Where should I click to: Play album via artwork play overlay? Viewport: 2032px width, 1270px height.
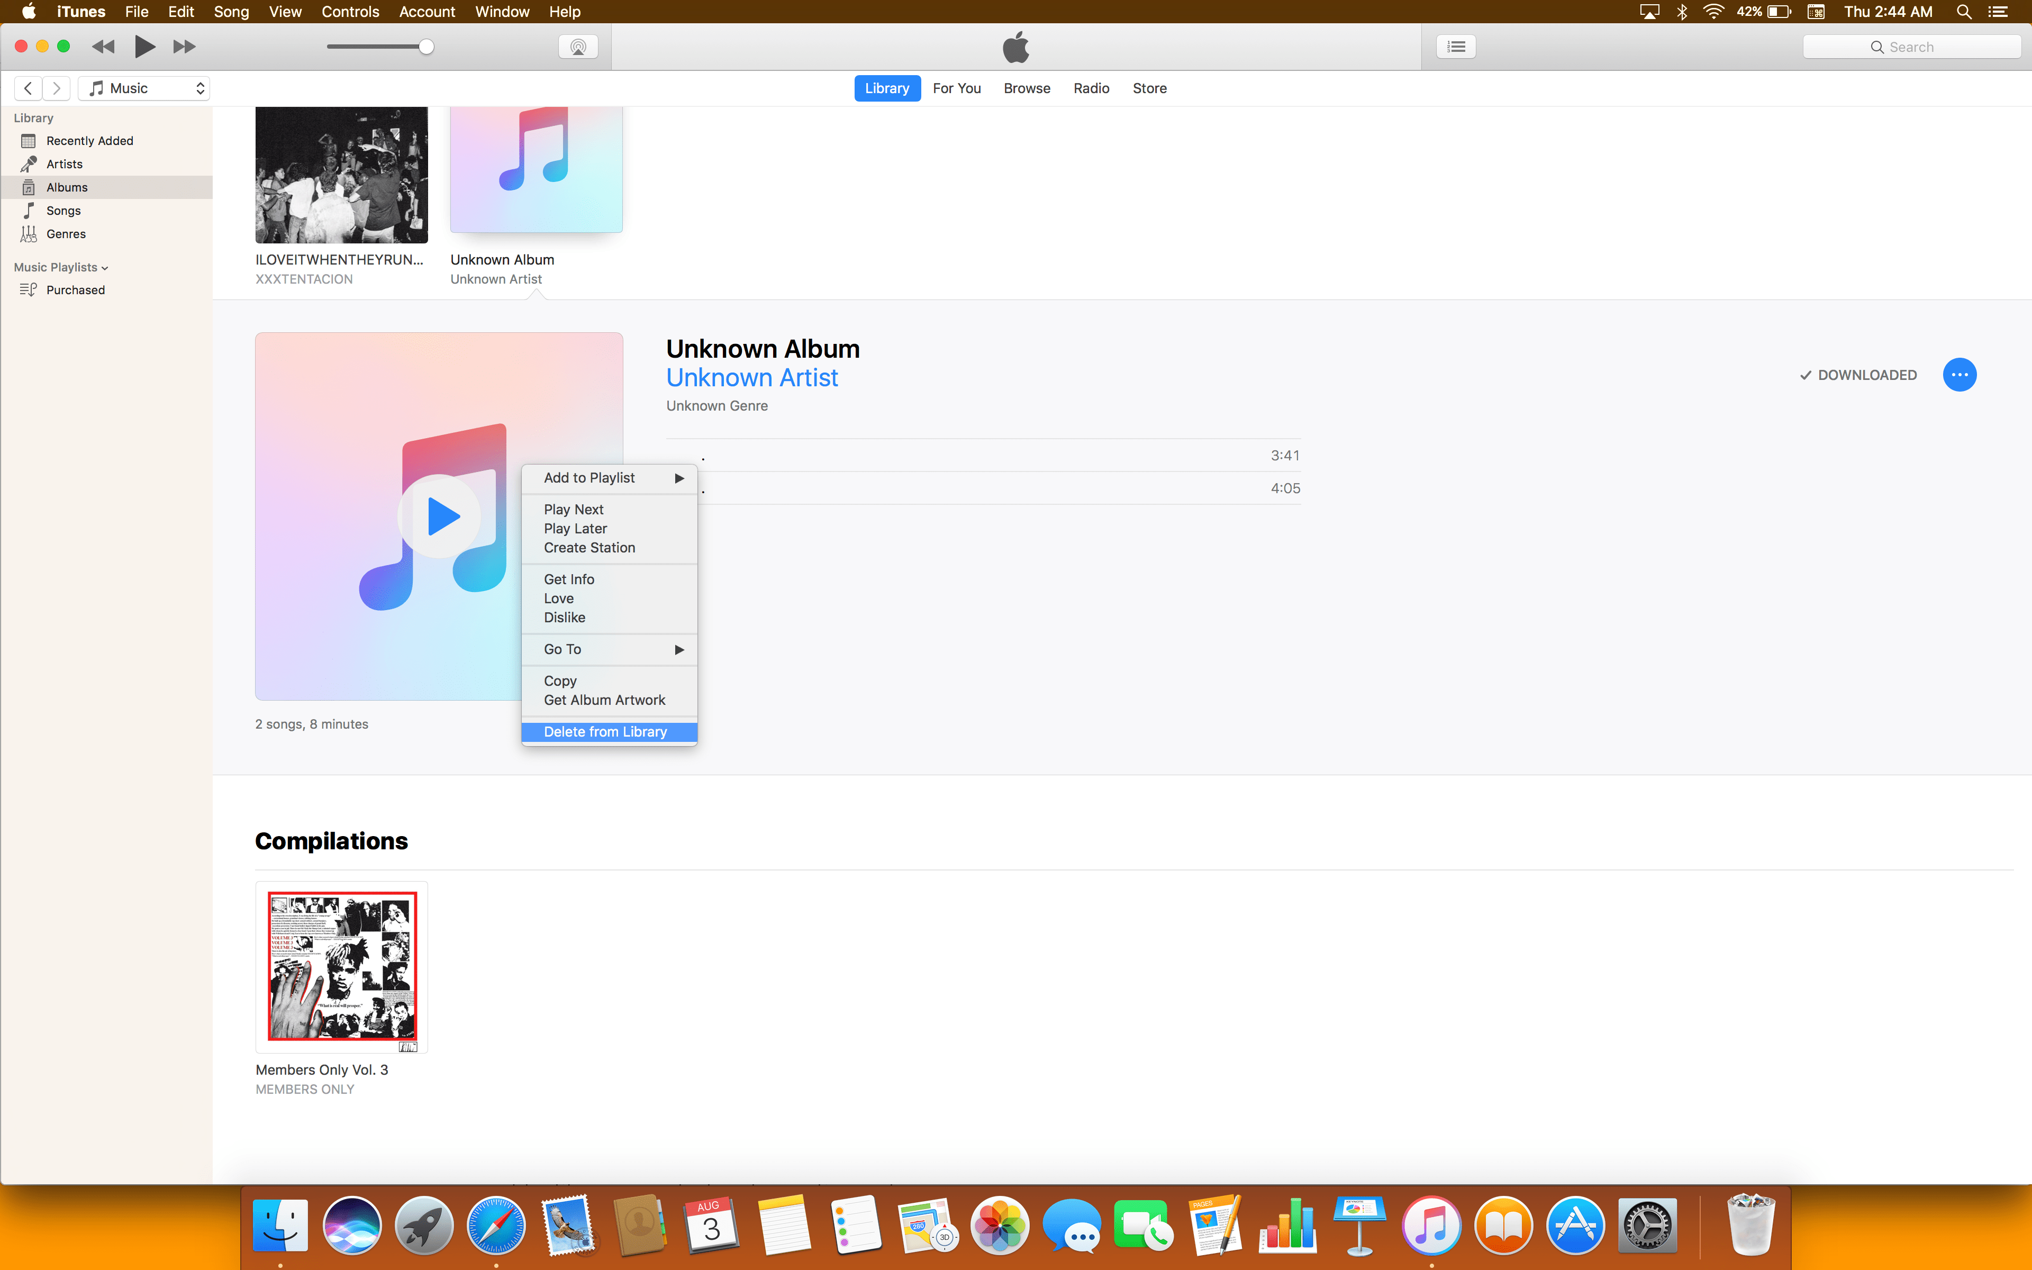pos(440,516)
